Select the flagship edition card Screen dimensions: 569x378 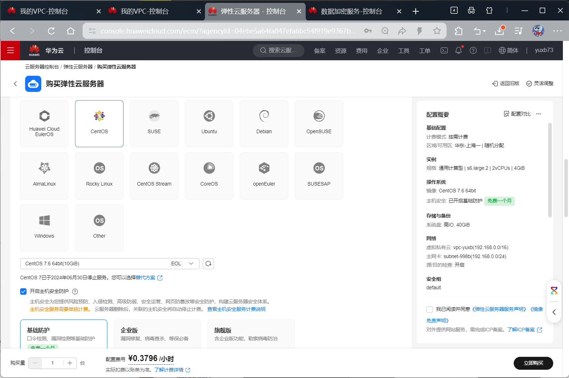(x=251, y=334)
